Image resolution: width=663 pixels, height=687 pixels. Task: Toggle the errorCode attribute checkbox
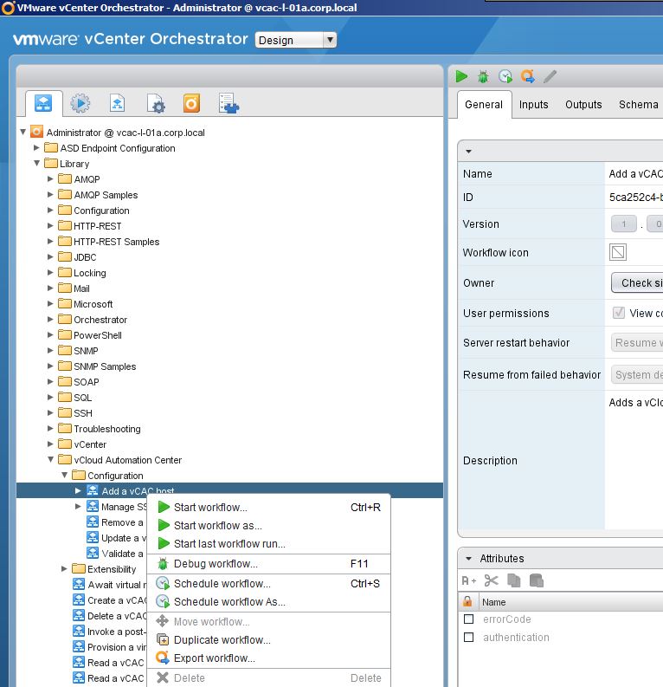[x=469, y=619]
